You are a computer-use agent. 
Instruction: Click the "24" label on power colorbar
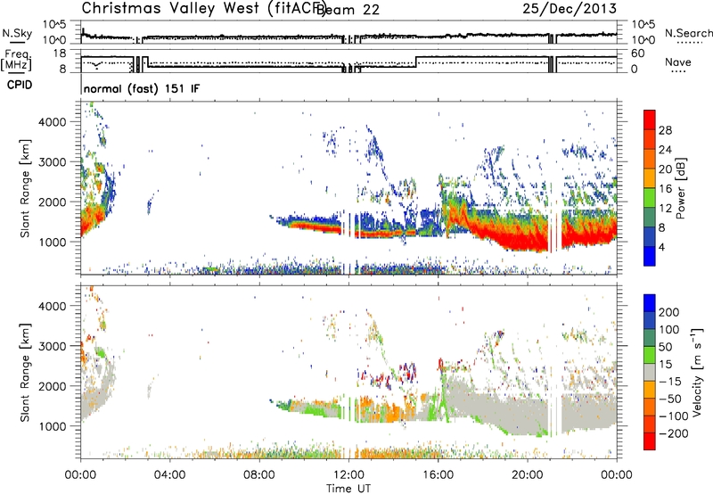click(665, 150)
